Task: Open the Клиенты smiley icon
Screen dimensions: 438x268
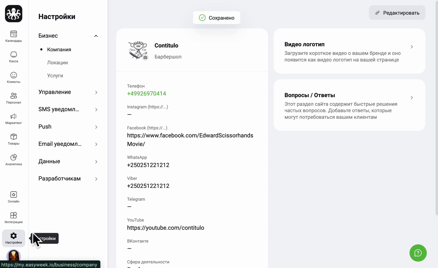Action: [14, 75]
